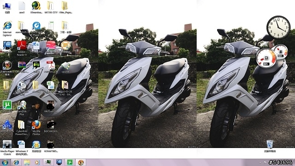
Task: Launch the pink-red square shortcut icon
Action: click(51, 45)
